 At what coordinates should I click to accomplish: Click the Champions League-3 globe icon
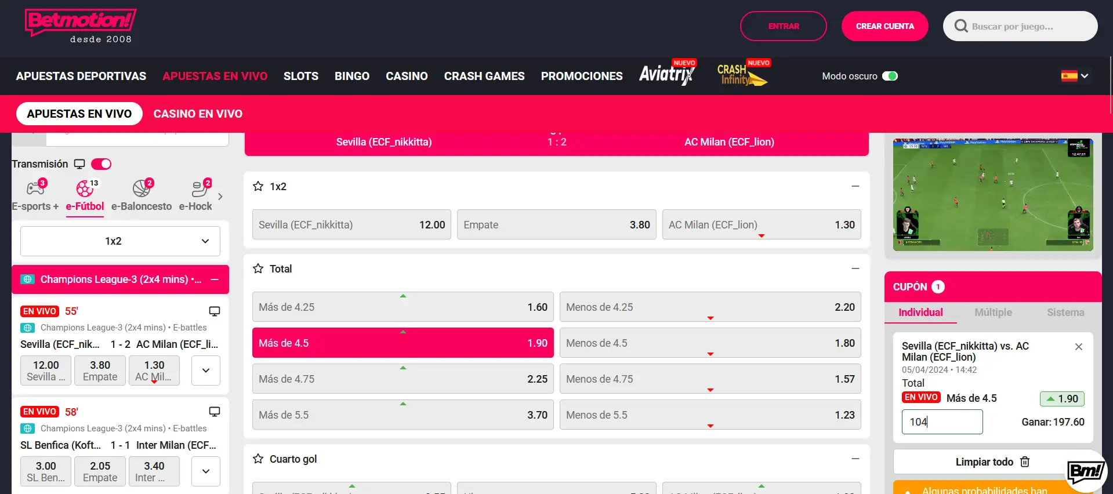click(x=27, y=279)
